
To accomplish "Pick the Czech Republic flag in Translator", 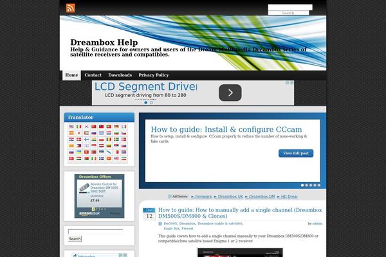I will [x=124, y=133].
